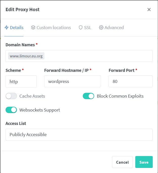Disable the Block Common Exploits toggle
This screenshot has width=158, height=173.
click(x=88, y=96)
